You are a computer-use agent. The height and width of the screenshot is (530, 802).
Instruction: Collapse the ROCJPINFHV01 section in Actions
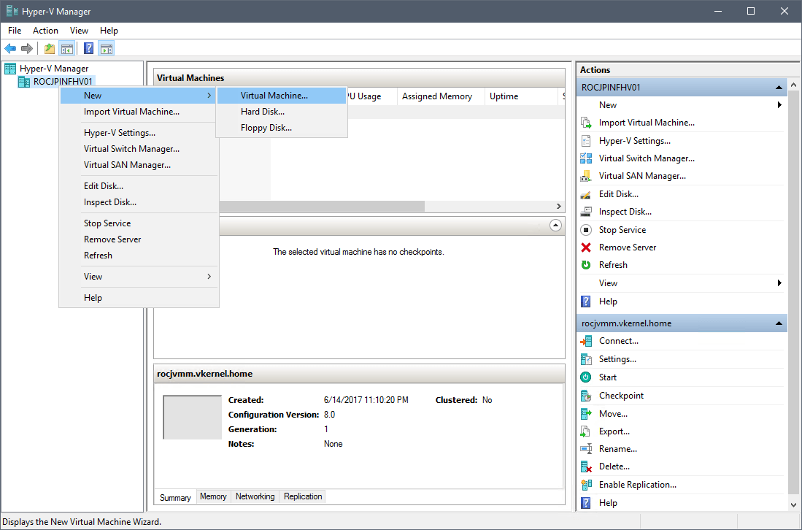click(779, 88)
